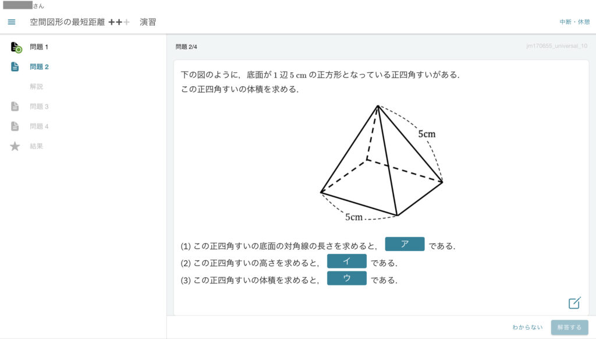Click the pyramid figure image
Image resolution: width=596 pixels, height=339 pixels.
[x=382, y=163]
